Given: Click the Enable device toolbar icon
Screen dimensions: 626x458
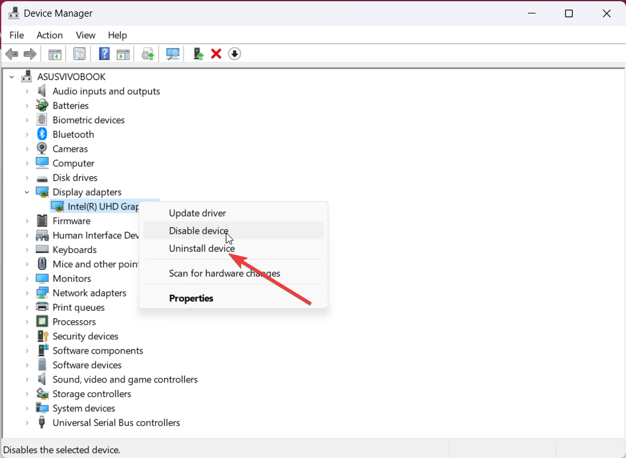Looking at the screenshot, I should tap(198, 54).
